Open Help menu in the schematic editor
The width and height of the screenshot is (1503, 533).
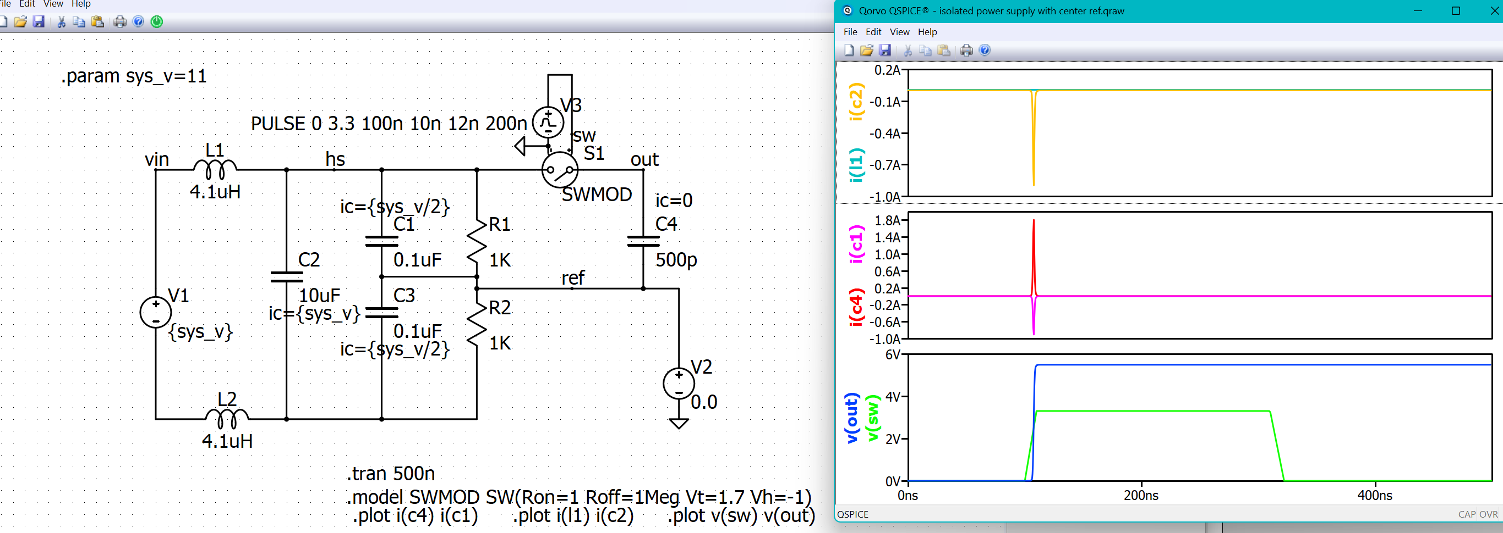coord(81,4)
